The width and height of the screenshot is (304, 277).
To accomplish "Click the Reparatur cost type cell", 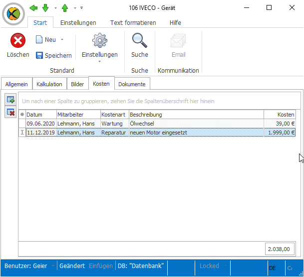I will pos(115,133).
